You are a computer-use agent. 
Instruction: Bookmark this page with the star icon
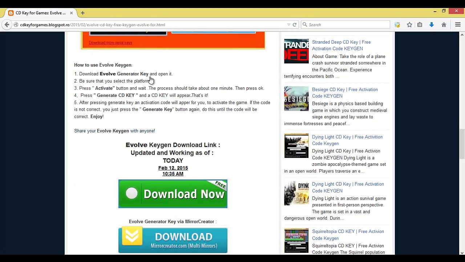tap(409, 25)
